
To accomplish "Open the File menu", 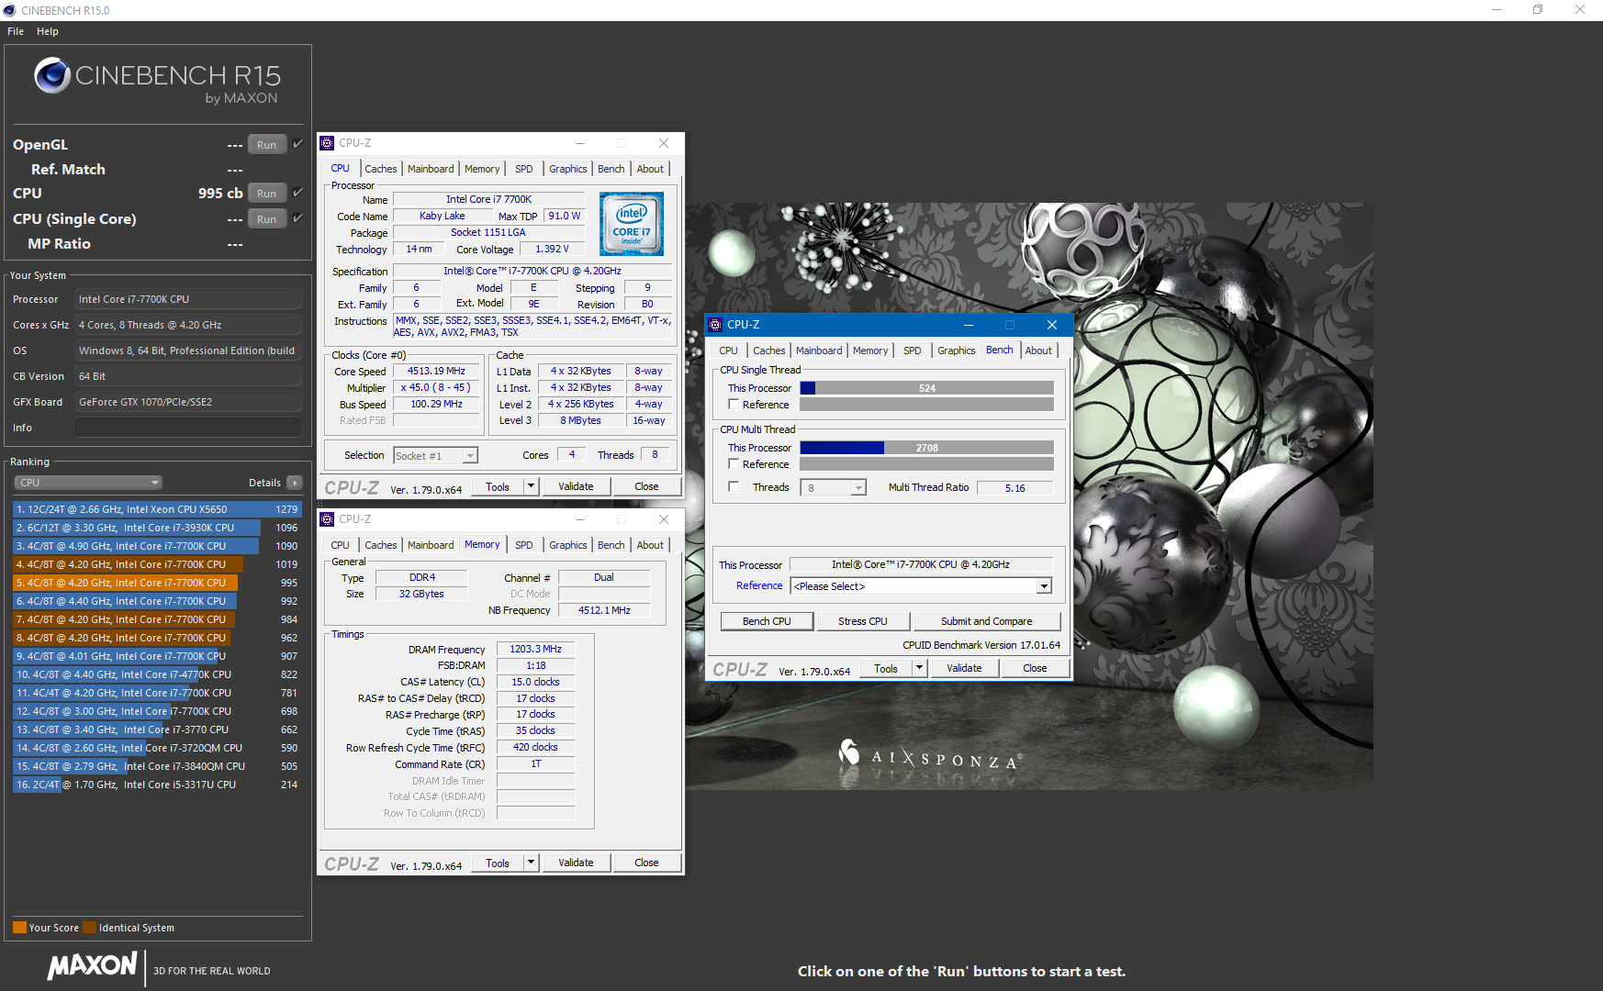I will (x=16, y=31).
